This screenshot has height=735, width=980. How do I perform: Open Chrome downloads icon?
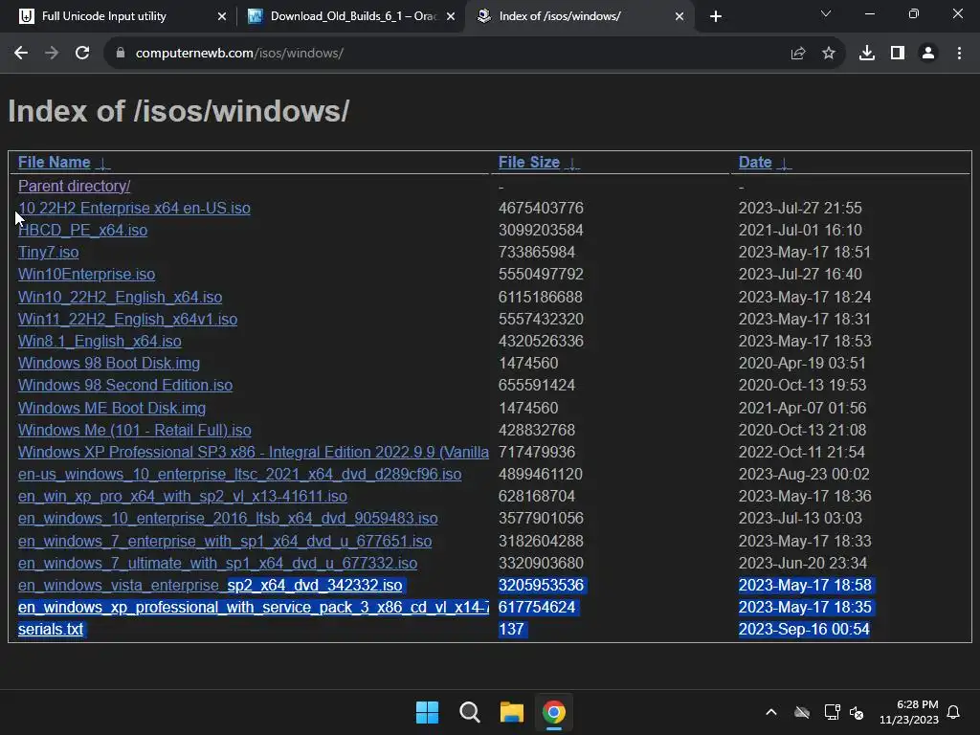coord(867,54)
